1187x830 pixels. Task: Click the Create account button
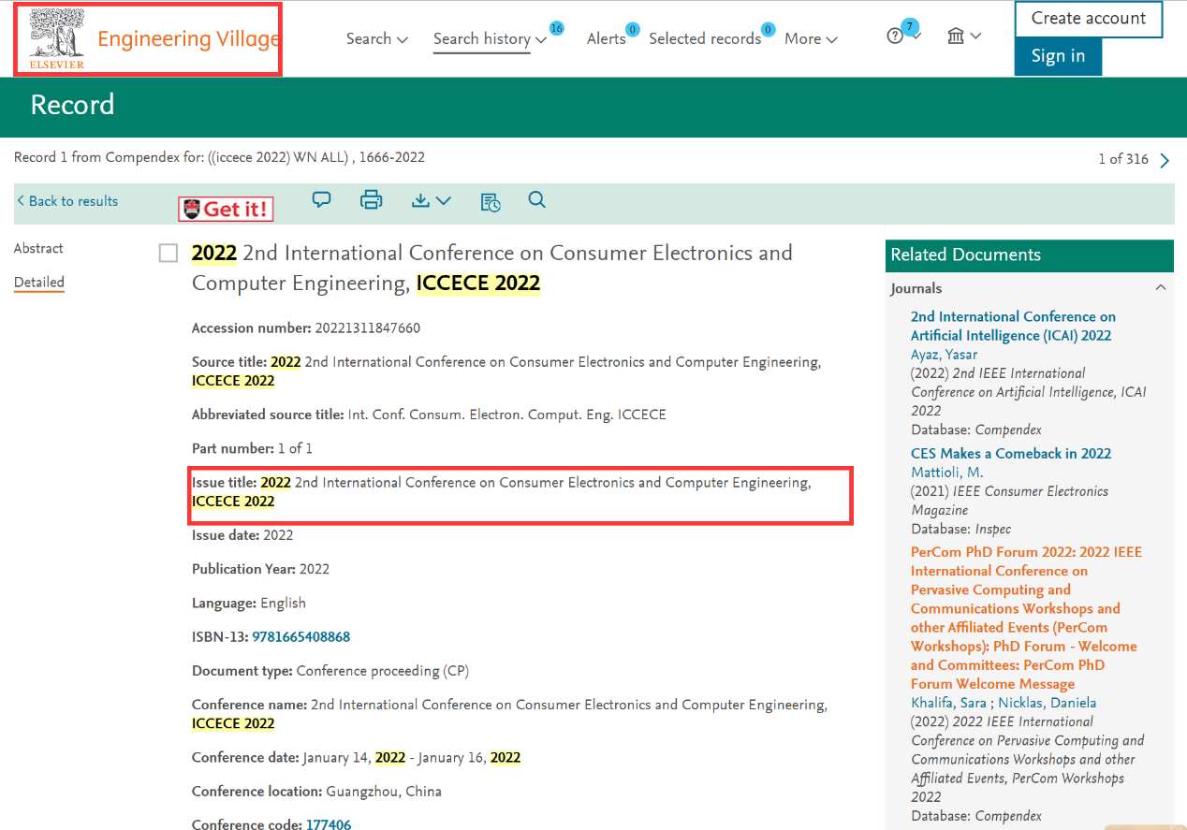(x=1089, y=19)
